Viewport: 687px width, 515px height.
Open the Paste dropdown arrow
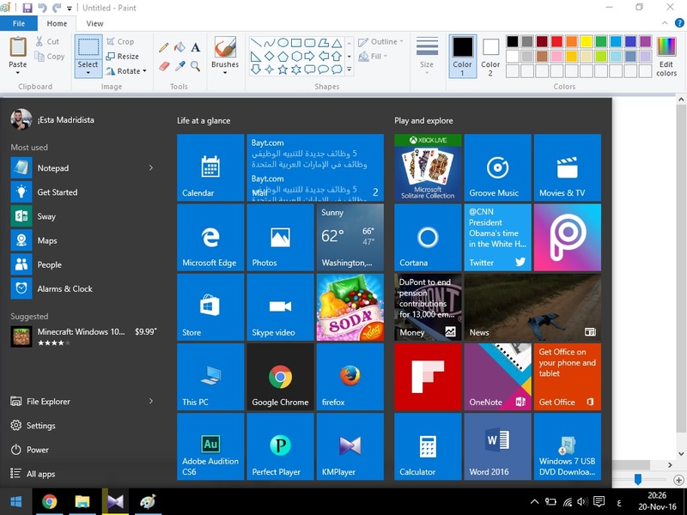point(17,73)
